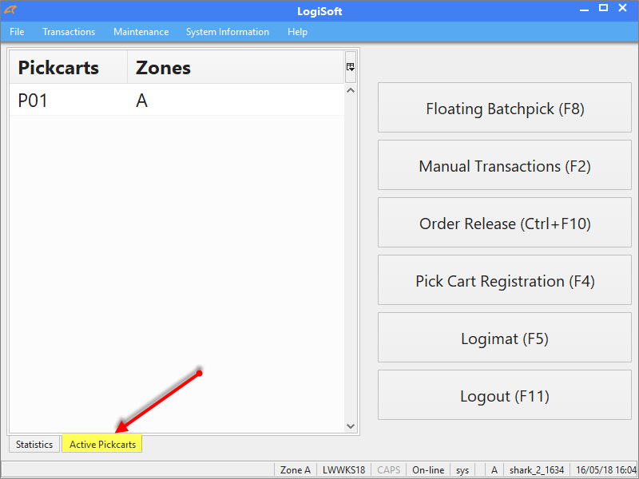This screenshot has width=639, height=479.
Task: Open the File menu
Action: pyautogui.click(x=17, y=32)
